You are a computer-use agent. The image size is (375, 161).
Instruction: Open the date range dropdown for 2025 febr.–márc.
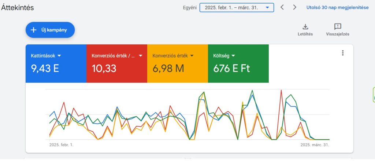pos(237,7)
